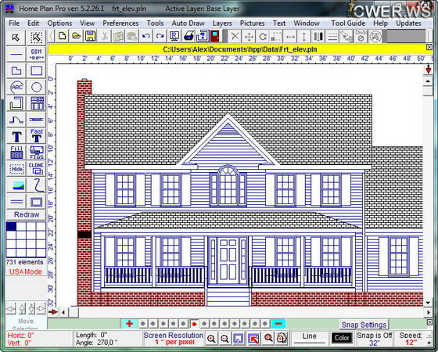Image resolution: width=438 pixels, height=352 pixels.
Task: Pick the straight Line drawing tool
Action: click(x=16, y=54)
